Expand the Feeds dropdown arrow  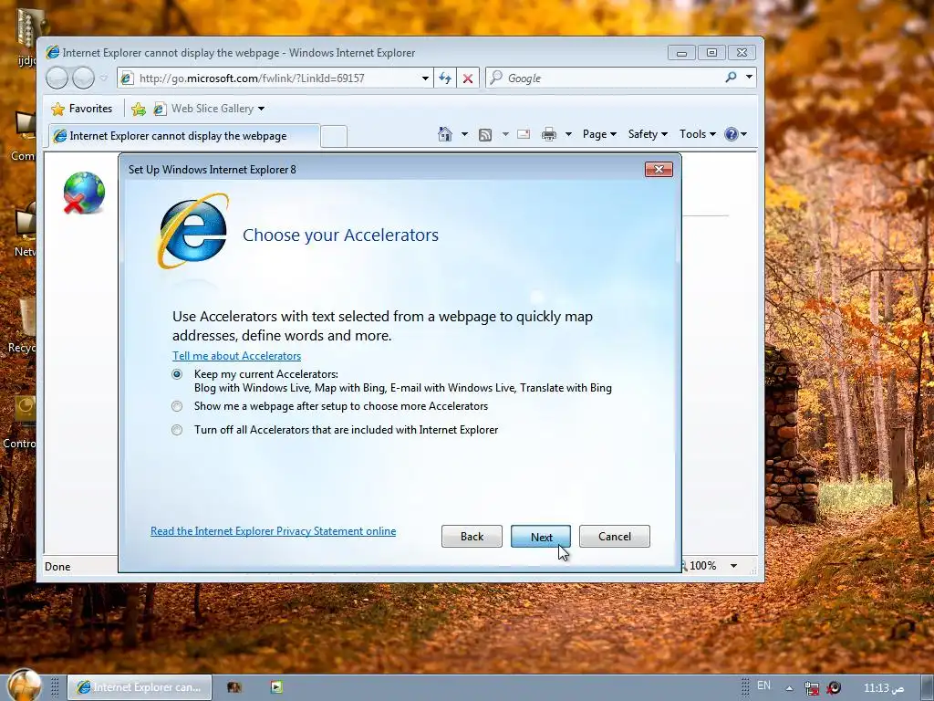[505, 134]
